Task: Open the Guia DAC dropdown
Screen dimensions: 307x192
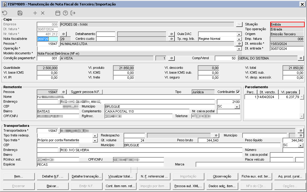Action: point(239,34)
